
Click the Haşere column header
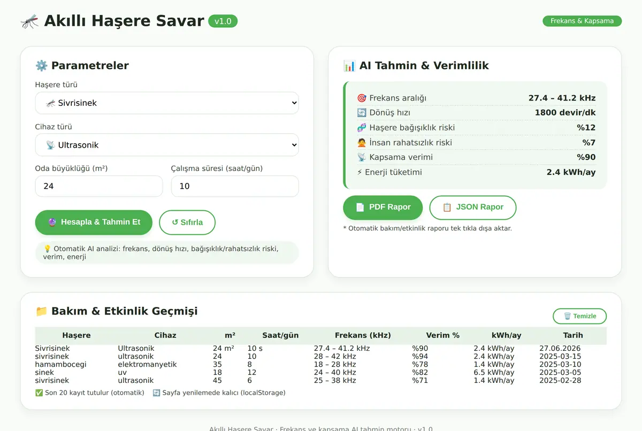[x=77, y=335]
